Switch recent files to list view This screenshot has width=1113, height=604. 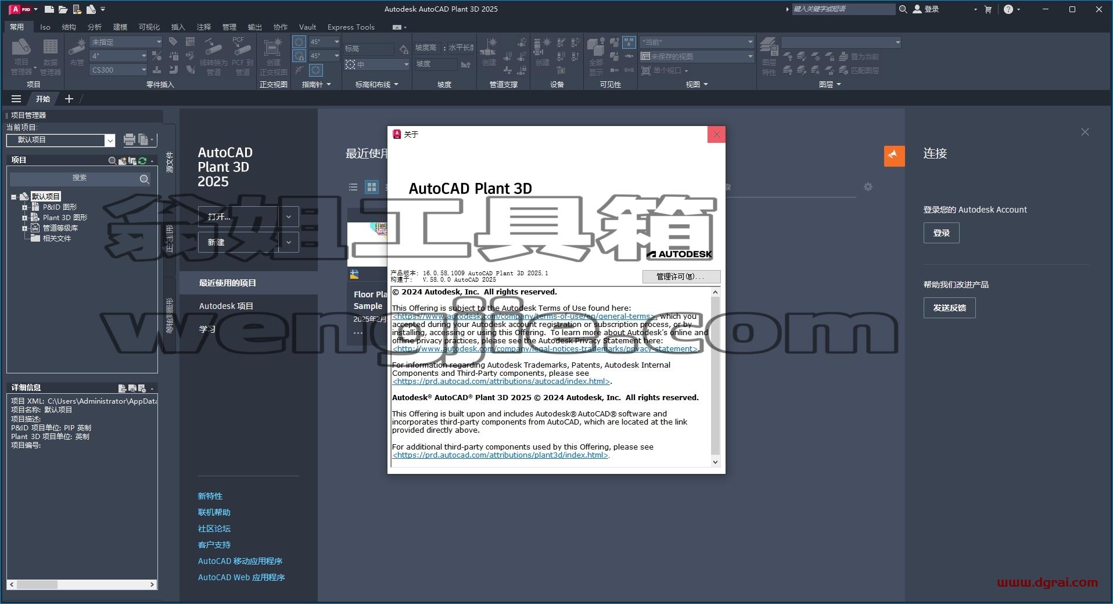click(x=353, y=187)
